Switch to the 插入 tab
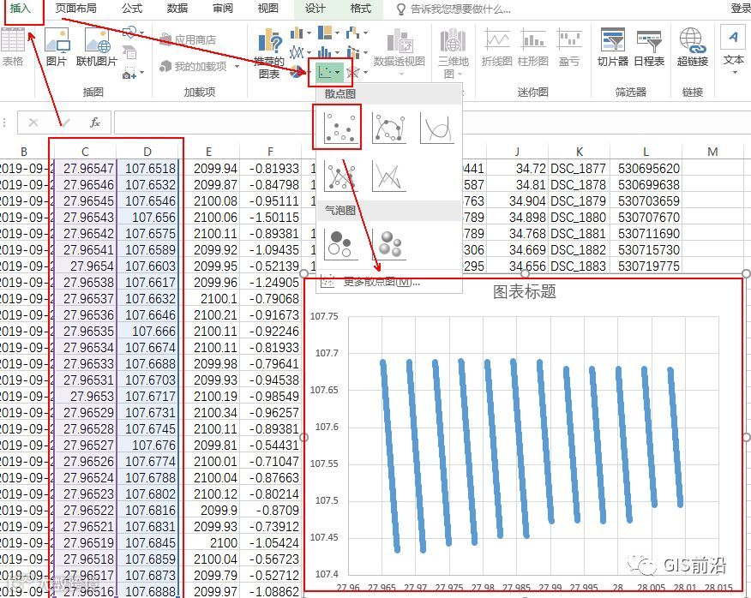The height and width of the screenshot is (598, 751). [20, 9]
